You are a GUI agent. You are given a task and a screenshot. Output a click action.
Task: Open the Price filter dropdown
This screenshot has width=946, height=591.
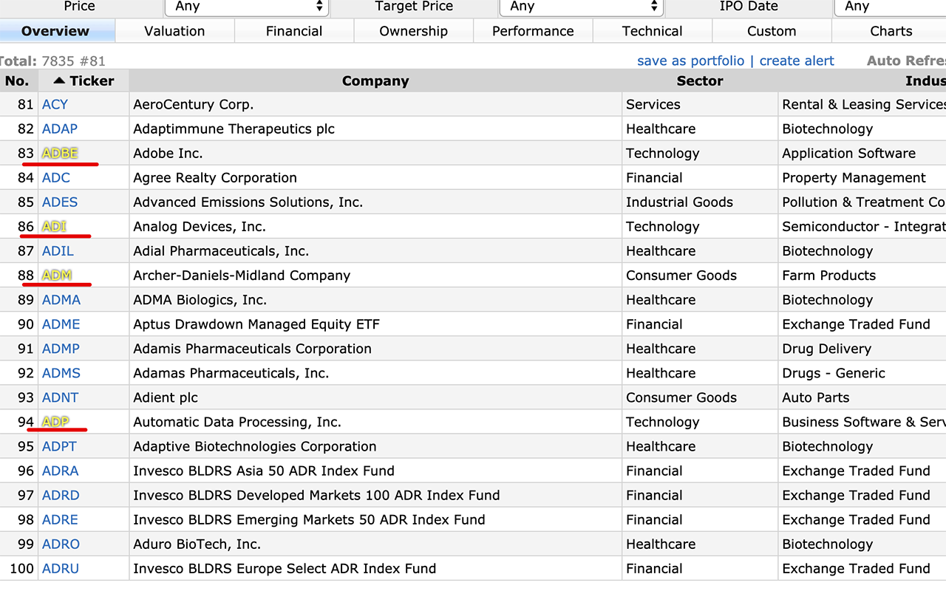click(x=247, y=7)
